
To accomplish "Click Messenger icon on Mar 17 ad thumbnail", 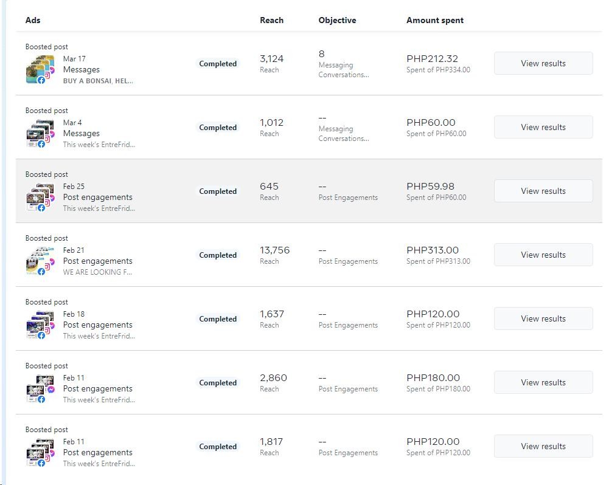I will (x=52, y=71).
